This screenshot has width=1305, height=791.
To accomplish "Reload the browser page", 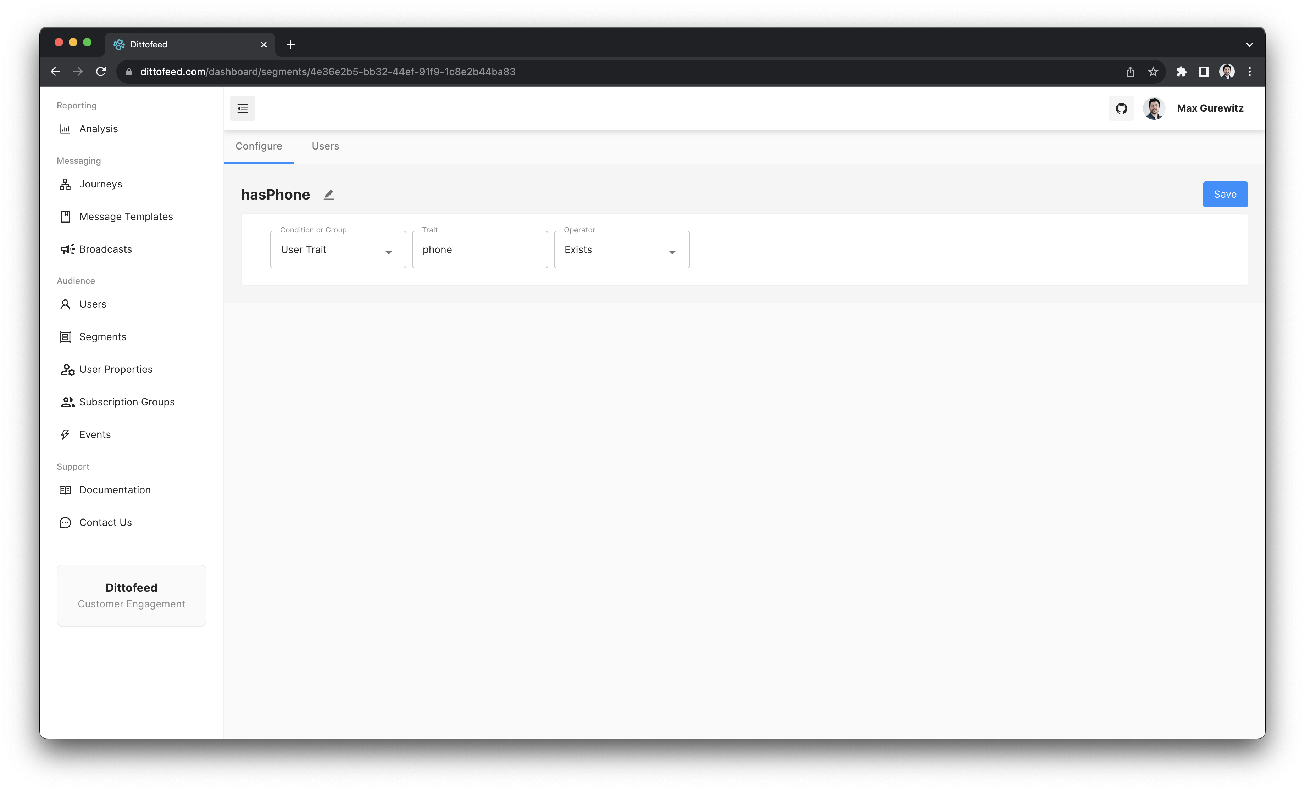I will click(101, 72).
